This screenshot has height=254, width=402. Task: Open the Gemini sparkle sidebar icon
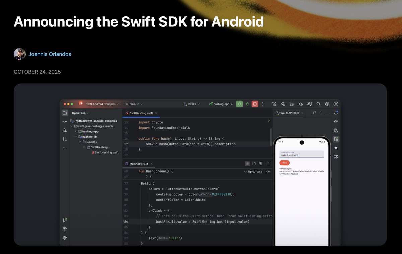[x=336, y=148]
